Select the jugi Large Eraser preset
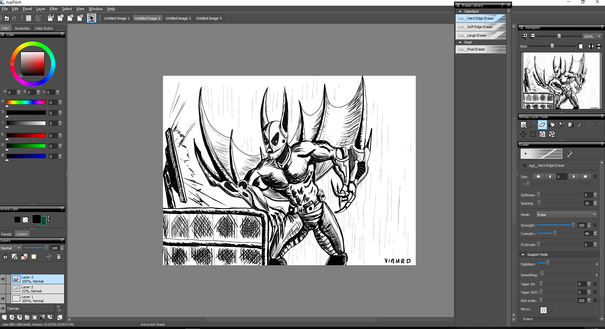Screen dimensions: 605x329 [x=481, y=35]
